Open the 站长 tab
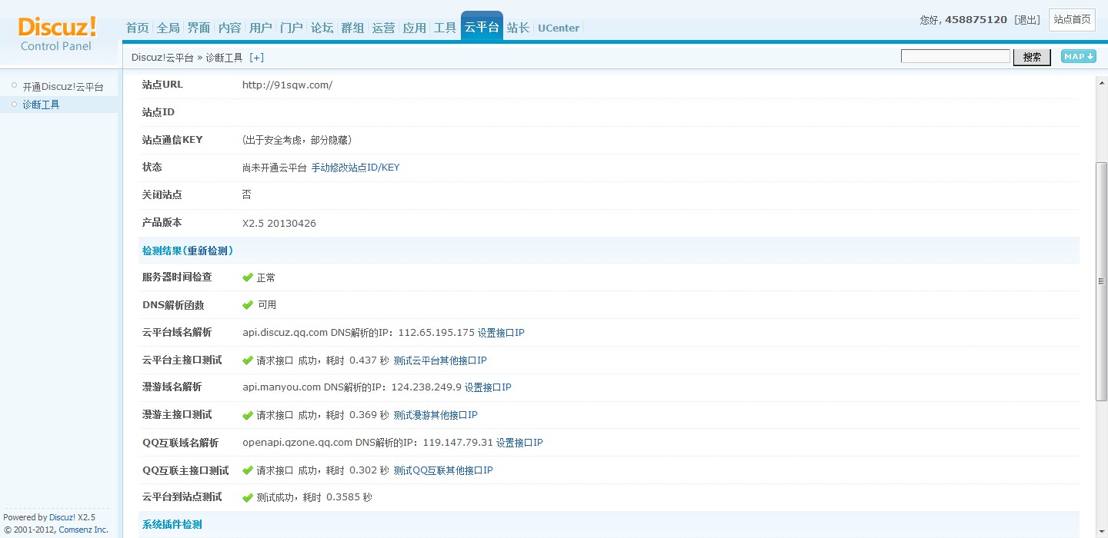This screenshot has width=1108, height=538. (519, 28)
